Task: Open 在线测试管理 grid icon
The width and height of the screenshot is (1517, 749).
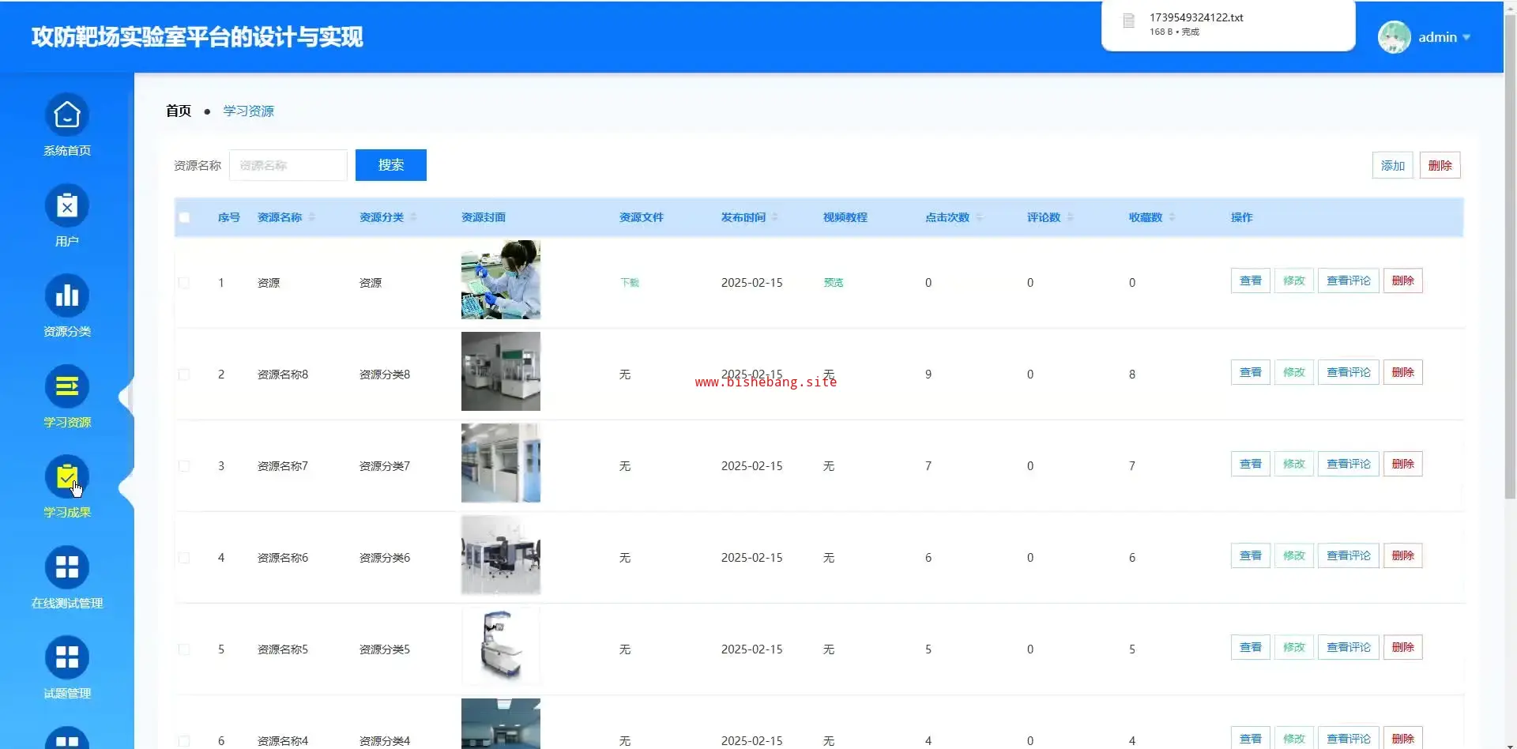Action: (x=67, y=567)
